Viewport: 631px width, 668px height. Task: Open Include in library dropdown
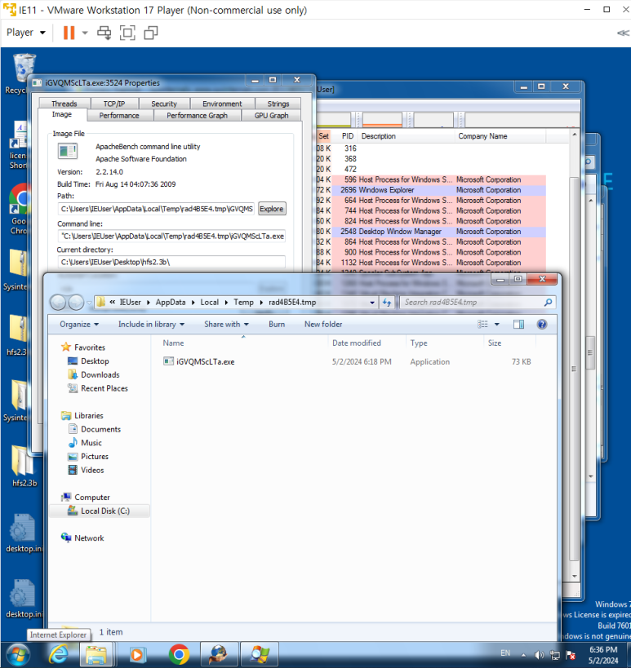click(x=151, y=324)
